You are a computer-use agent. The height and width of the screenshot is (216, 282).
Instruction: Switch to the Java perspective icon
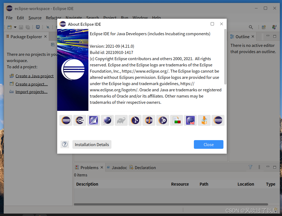tap(274, 27)
